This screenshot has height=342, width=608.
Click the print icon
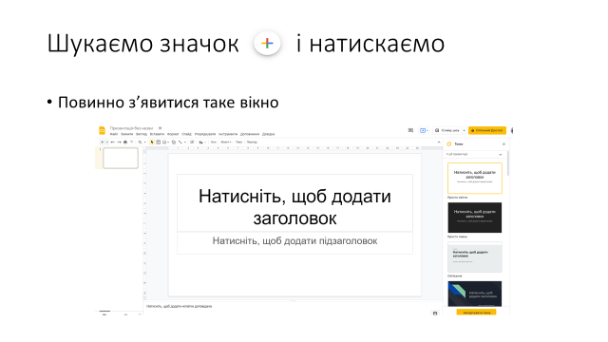[x=125, y=142]
